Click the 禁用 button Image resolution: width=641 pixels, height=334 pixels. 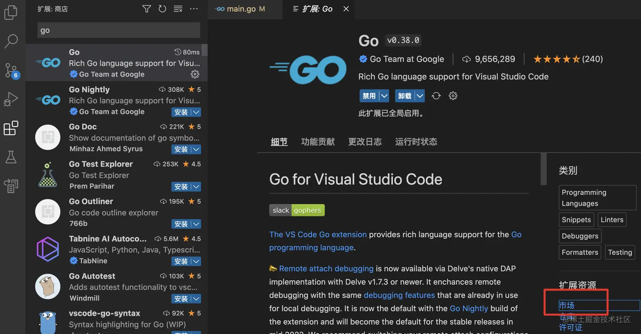coord(369,96)
